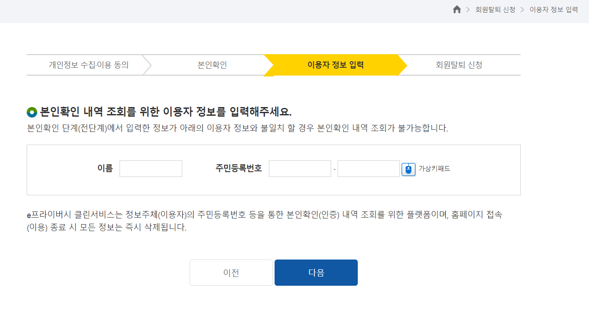This screenshot has height=322, width=589.
Task: Click the 주민등록번호 field label
Action: point(239,168)
